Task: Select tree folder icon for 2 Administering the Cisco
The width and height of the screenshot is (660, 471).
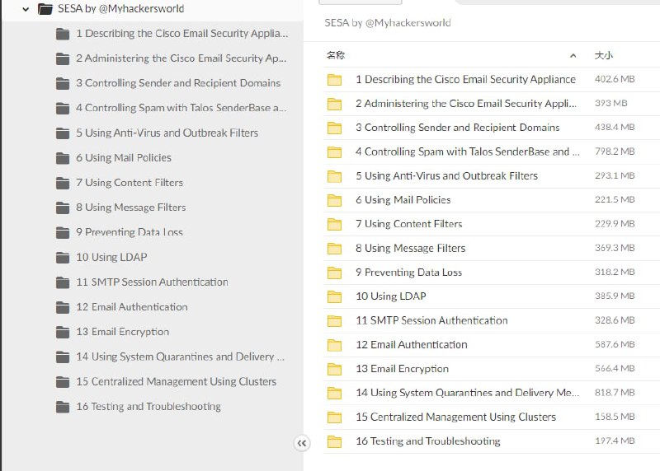Action: pos(63,58)
